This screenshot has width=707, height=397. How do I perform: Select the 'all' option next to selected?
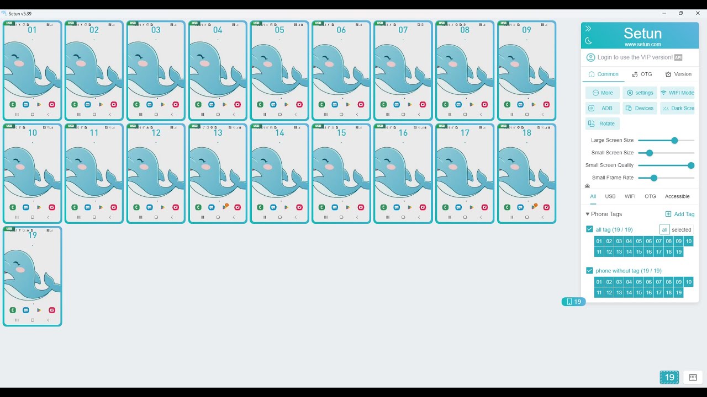(664, 229)
